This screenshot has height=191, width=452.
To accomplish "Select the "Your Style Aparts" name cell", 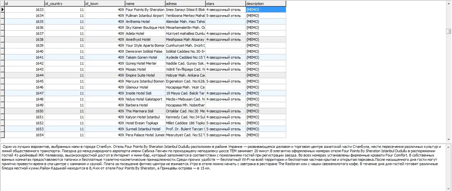I will (145, 45).
